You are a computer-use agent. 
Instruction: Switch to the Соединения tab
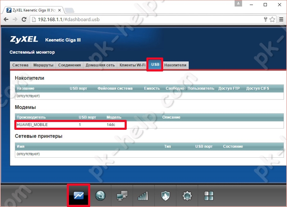69,65
